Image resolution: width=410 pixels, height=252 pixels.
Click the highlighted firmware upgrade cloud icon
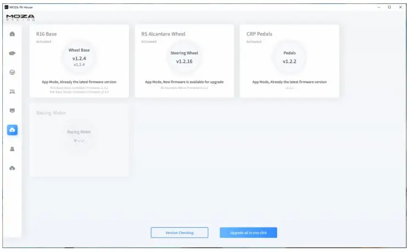[12, 130]
